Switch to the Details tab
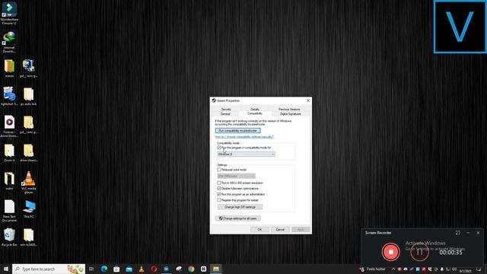 [x=255, y=110]
